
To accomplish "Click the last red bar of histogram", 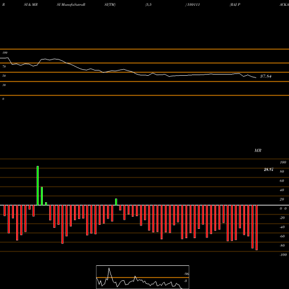I will (x=257, y=228).
